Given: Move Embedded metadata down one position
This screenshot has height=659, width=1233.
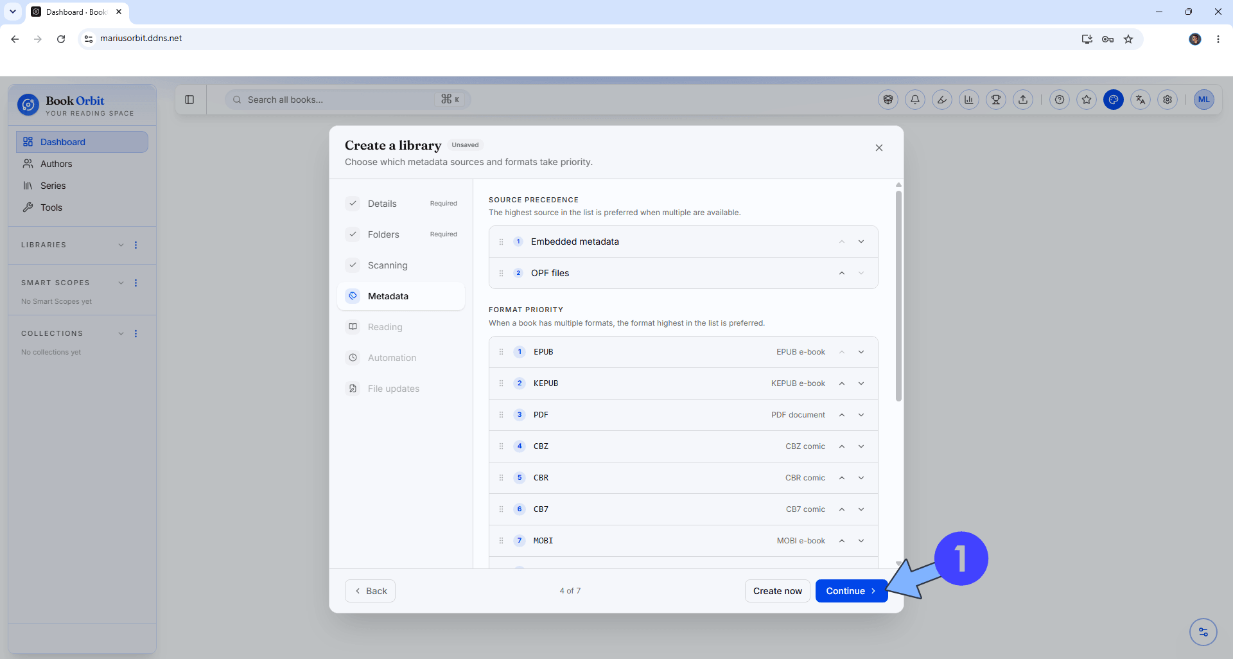Looking at the screenshot, I should 861,242.
